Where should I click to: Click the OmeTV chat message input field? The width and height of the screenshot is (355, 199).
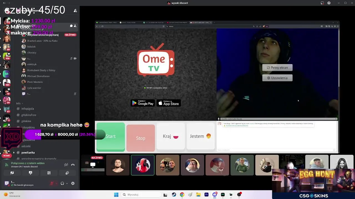(275, 150)
